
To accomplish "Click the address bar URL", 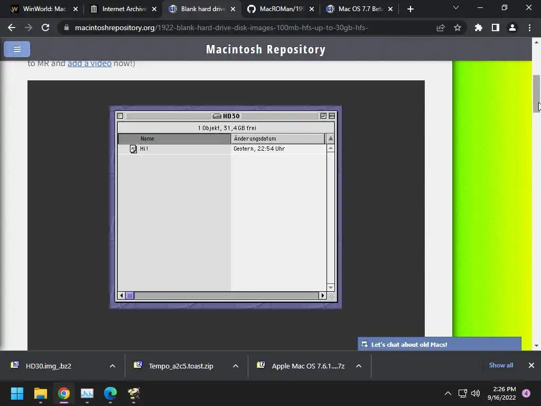I will (x=221, y=27).
